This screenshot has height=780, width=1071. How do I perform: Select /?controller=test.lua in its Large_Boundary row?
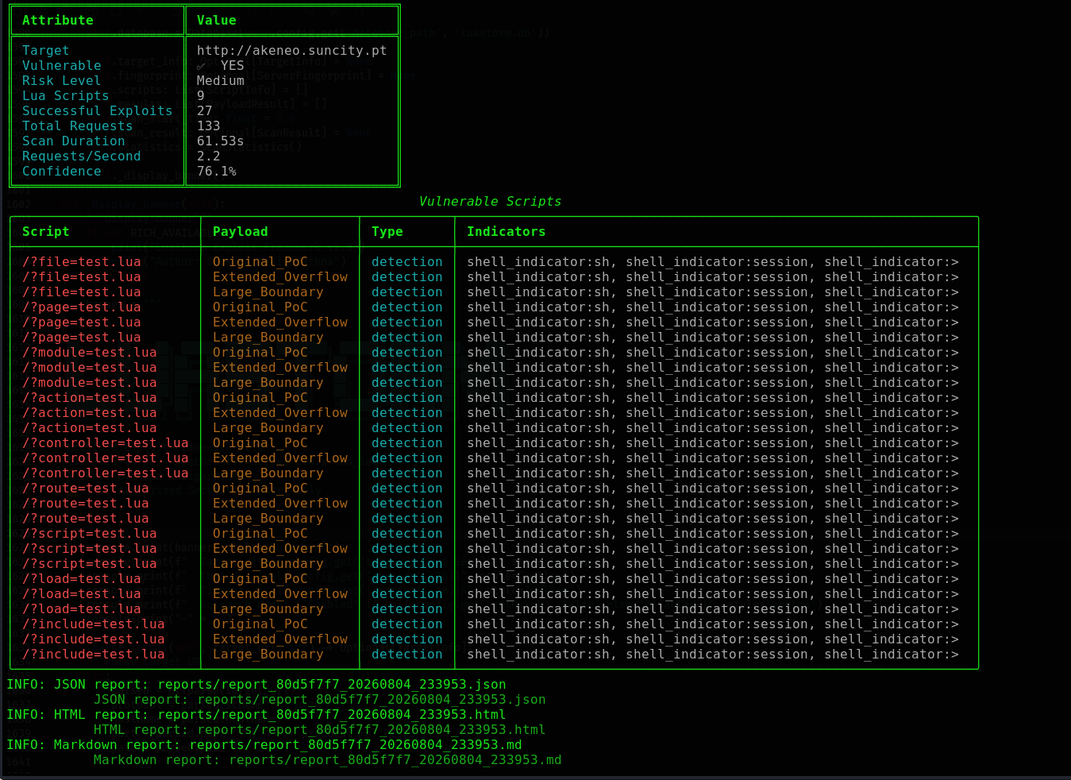pos(105,473)
